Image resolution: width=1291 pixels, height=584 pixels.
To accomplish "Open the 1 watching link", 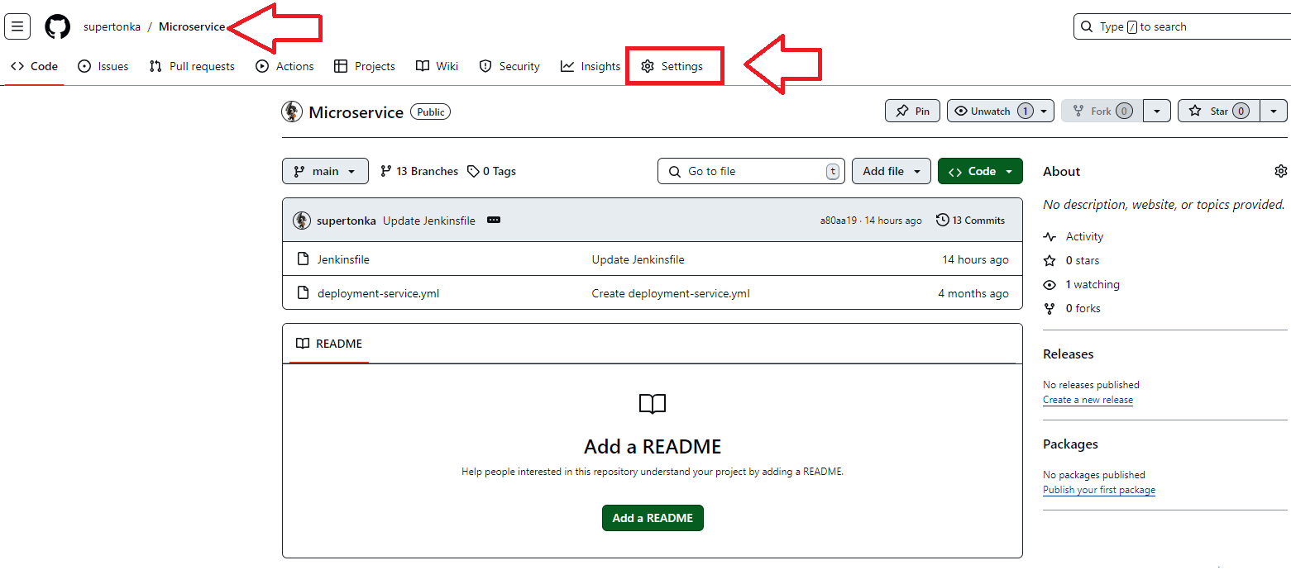I will pos(1082,284).
